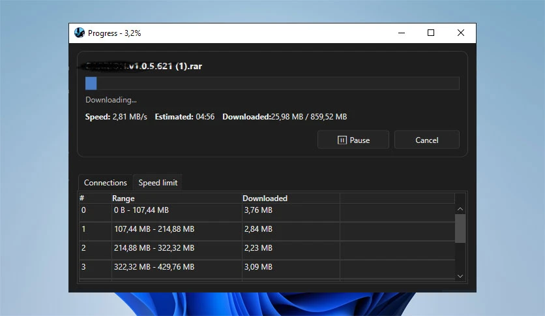Switch to the Speed limit tab
This screenshot has height=316, width=545.
tap(158, 182)
